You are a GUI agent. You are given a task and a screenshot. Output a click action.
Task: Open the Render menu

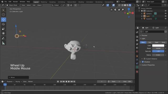click(x=15, y=2)
